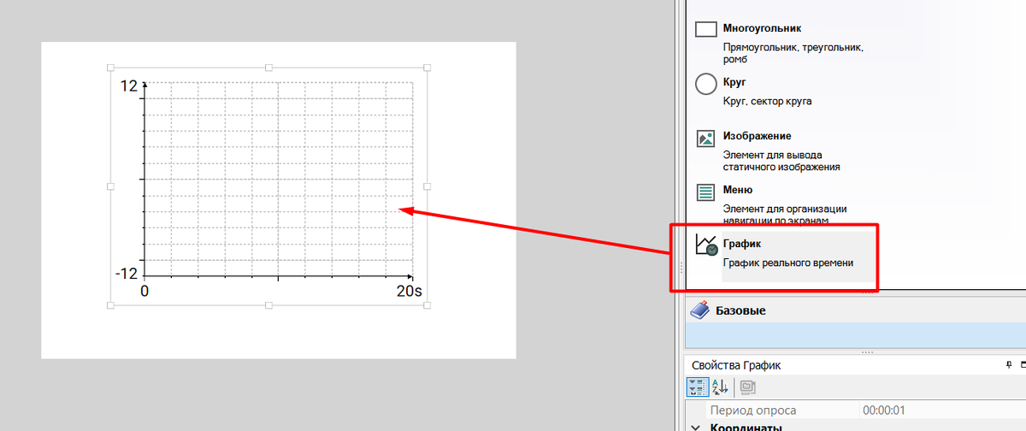Collapse the Координаты property group
This screenshot has width=1026, height=431.
(x=693, y=427)
